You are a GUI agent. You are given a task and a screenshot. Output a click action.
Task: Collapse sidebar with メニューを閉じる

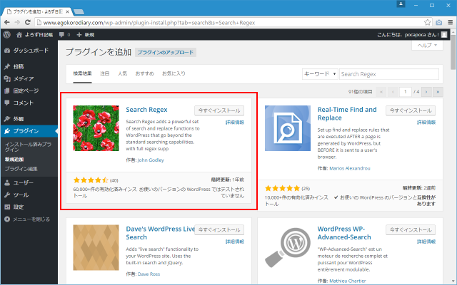(27, 219)
